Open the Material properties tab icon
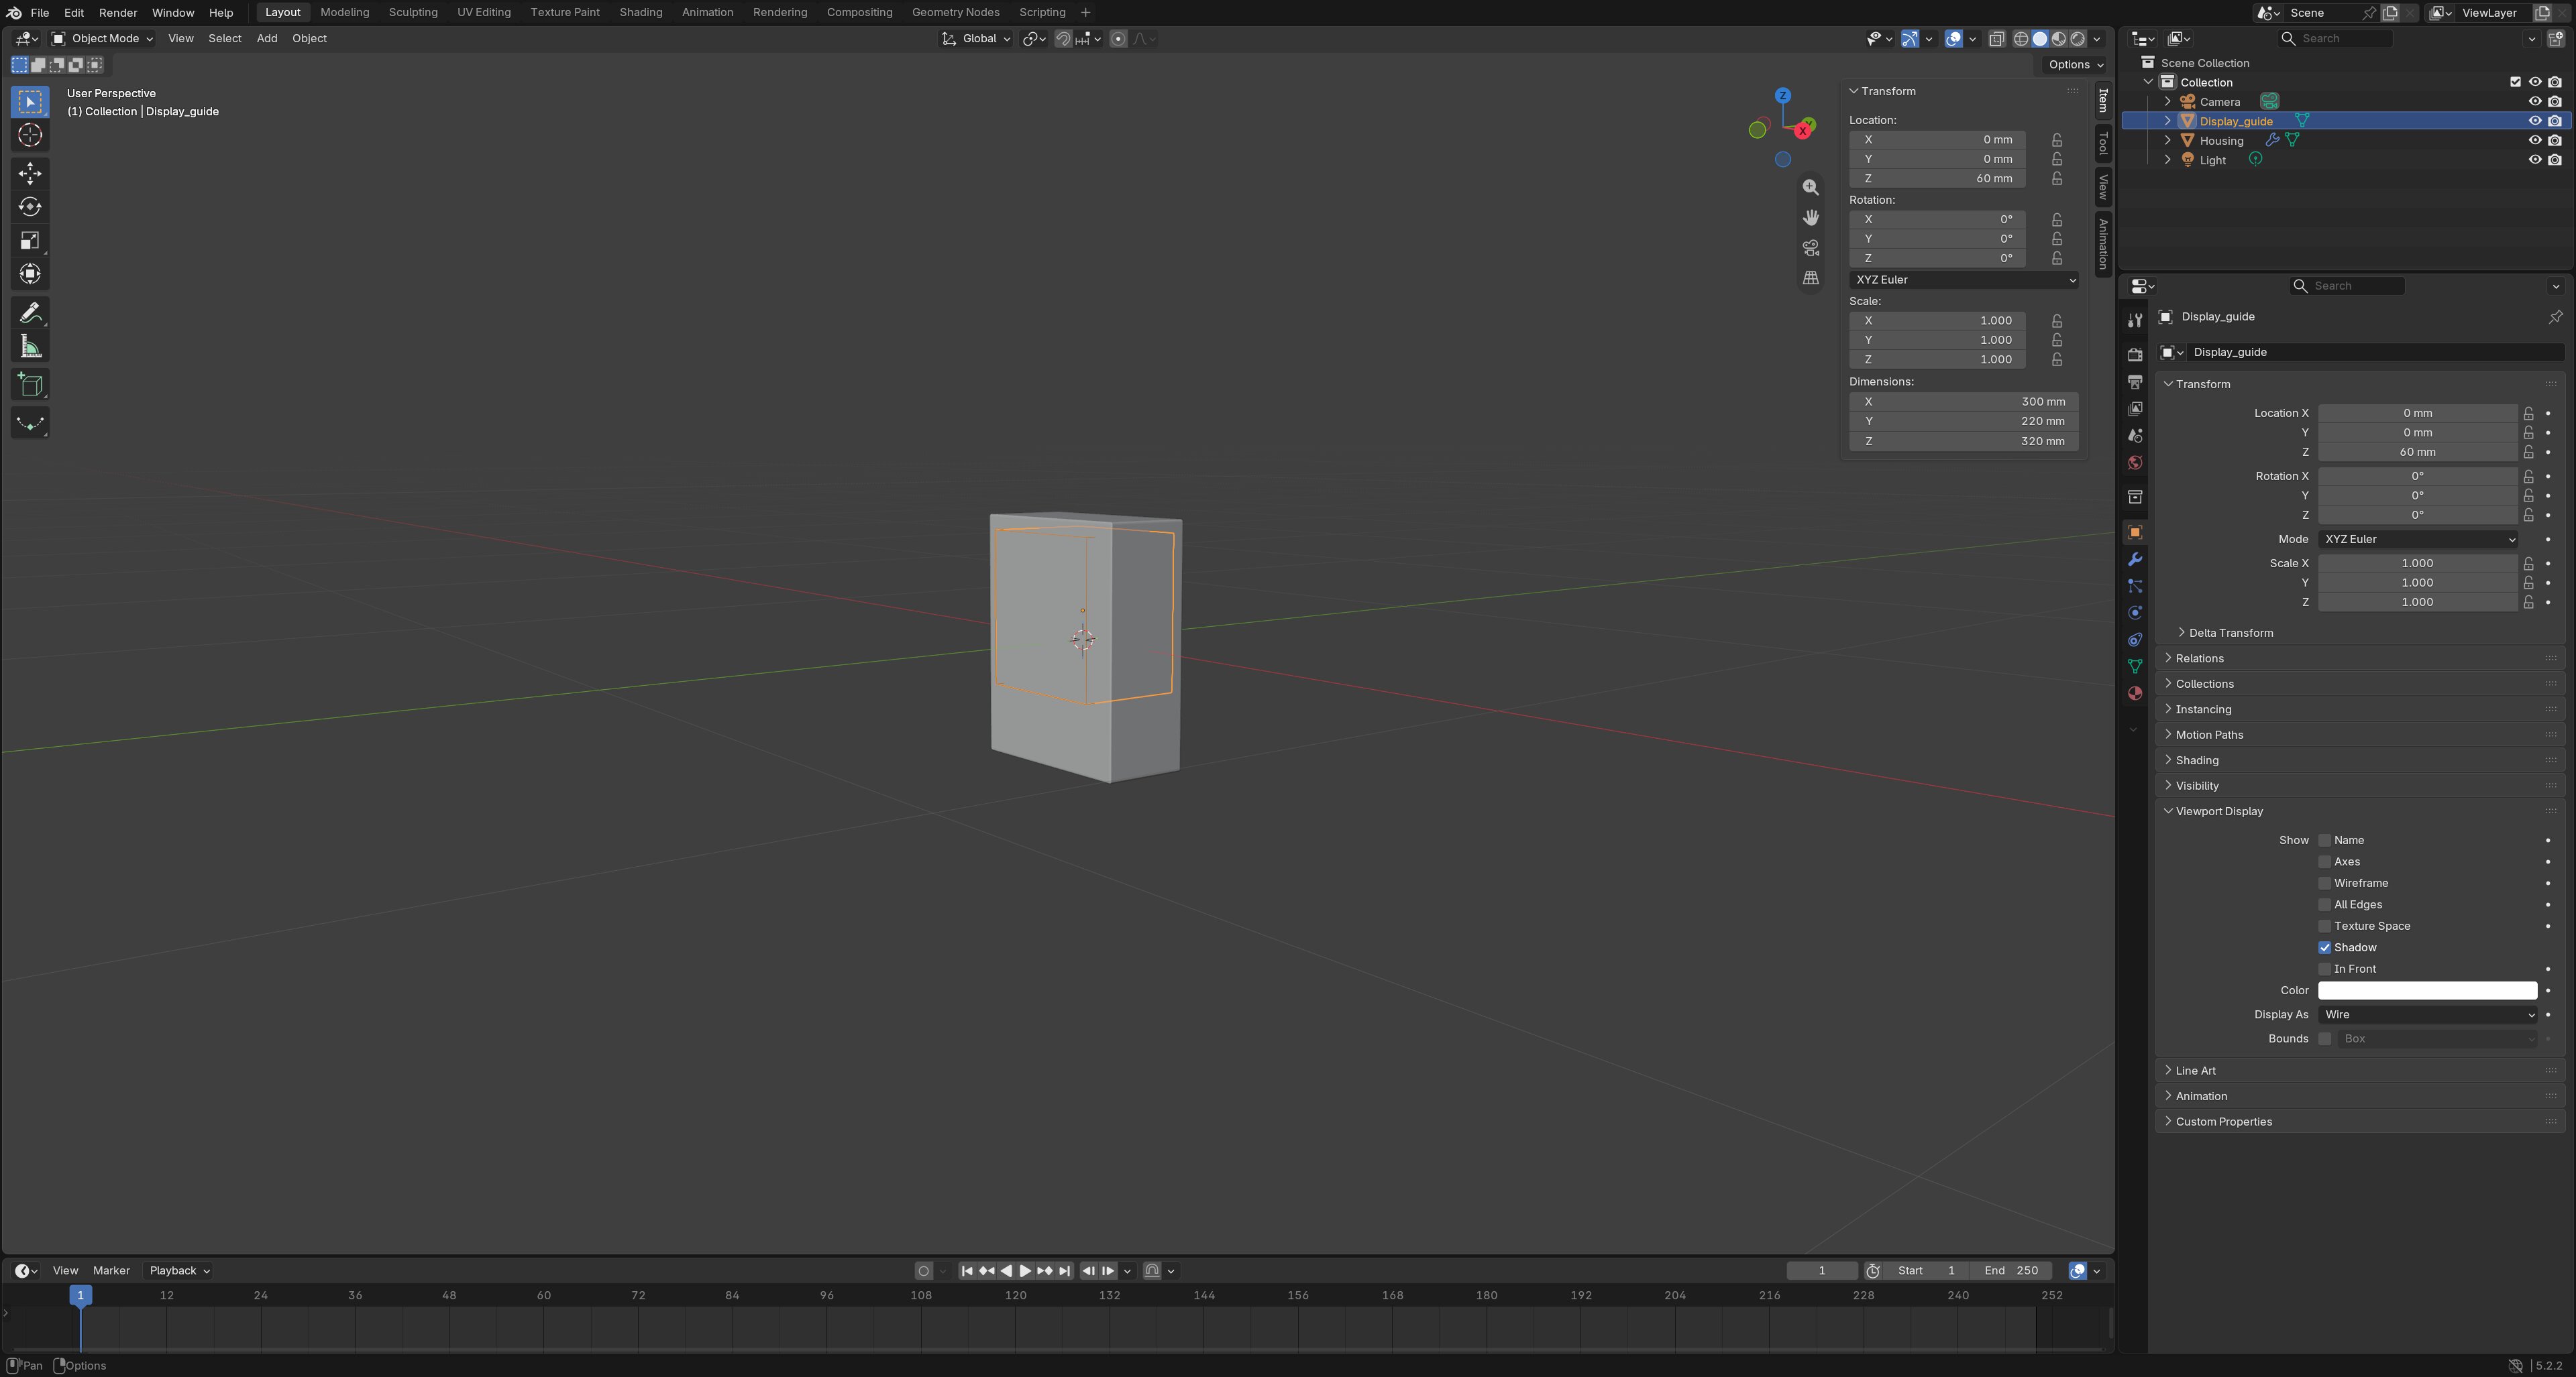The height and width of the screenshot is (1377, 2576). (x=2135, y=693)
